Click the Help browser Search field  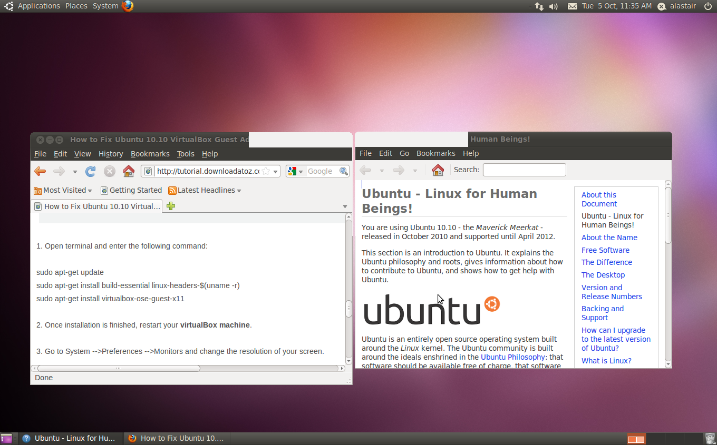click(x=525, y=170)
